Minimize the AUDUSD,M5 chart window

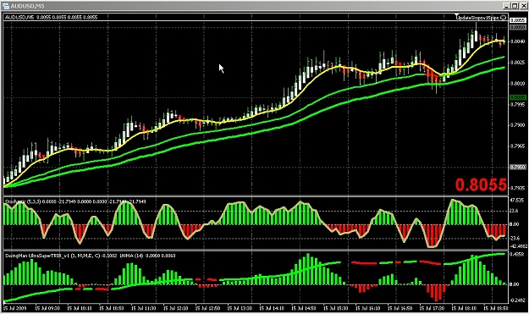pyautogui.click(x=506, y=6)
